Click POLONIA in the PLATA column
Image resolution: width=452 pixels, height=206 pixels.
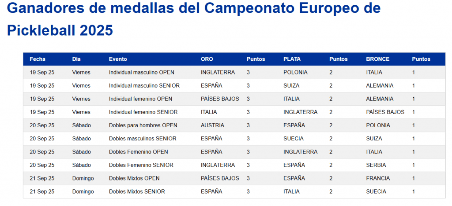[295, 72]
